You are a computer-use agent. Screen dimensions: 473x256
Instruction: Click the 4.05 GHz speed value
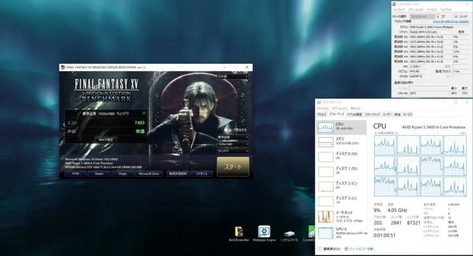[x=397, y=211]
